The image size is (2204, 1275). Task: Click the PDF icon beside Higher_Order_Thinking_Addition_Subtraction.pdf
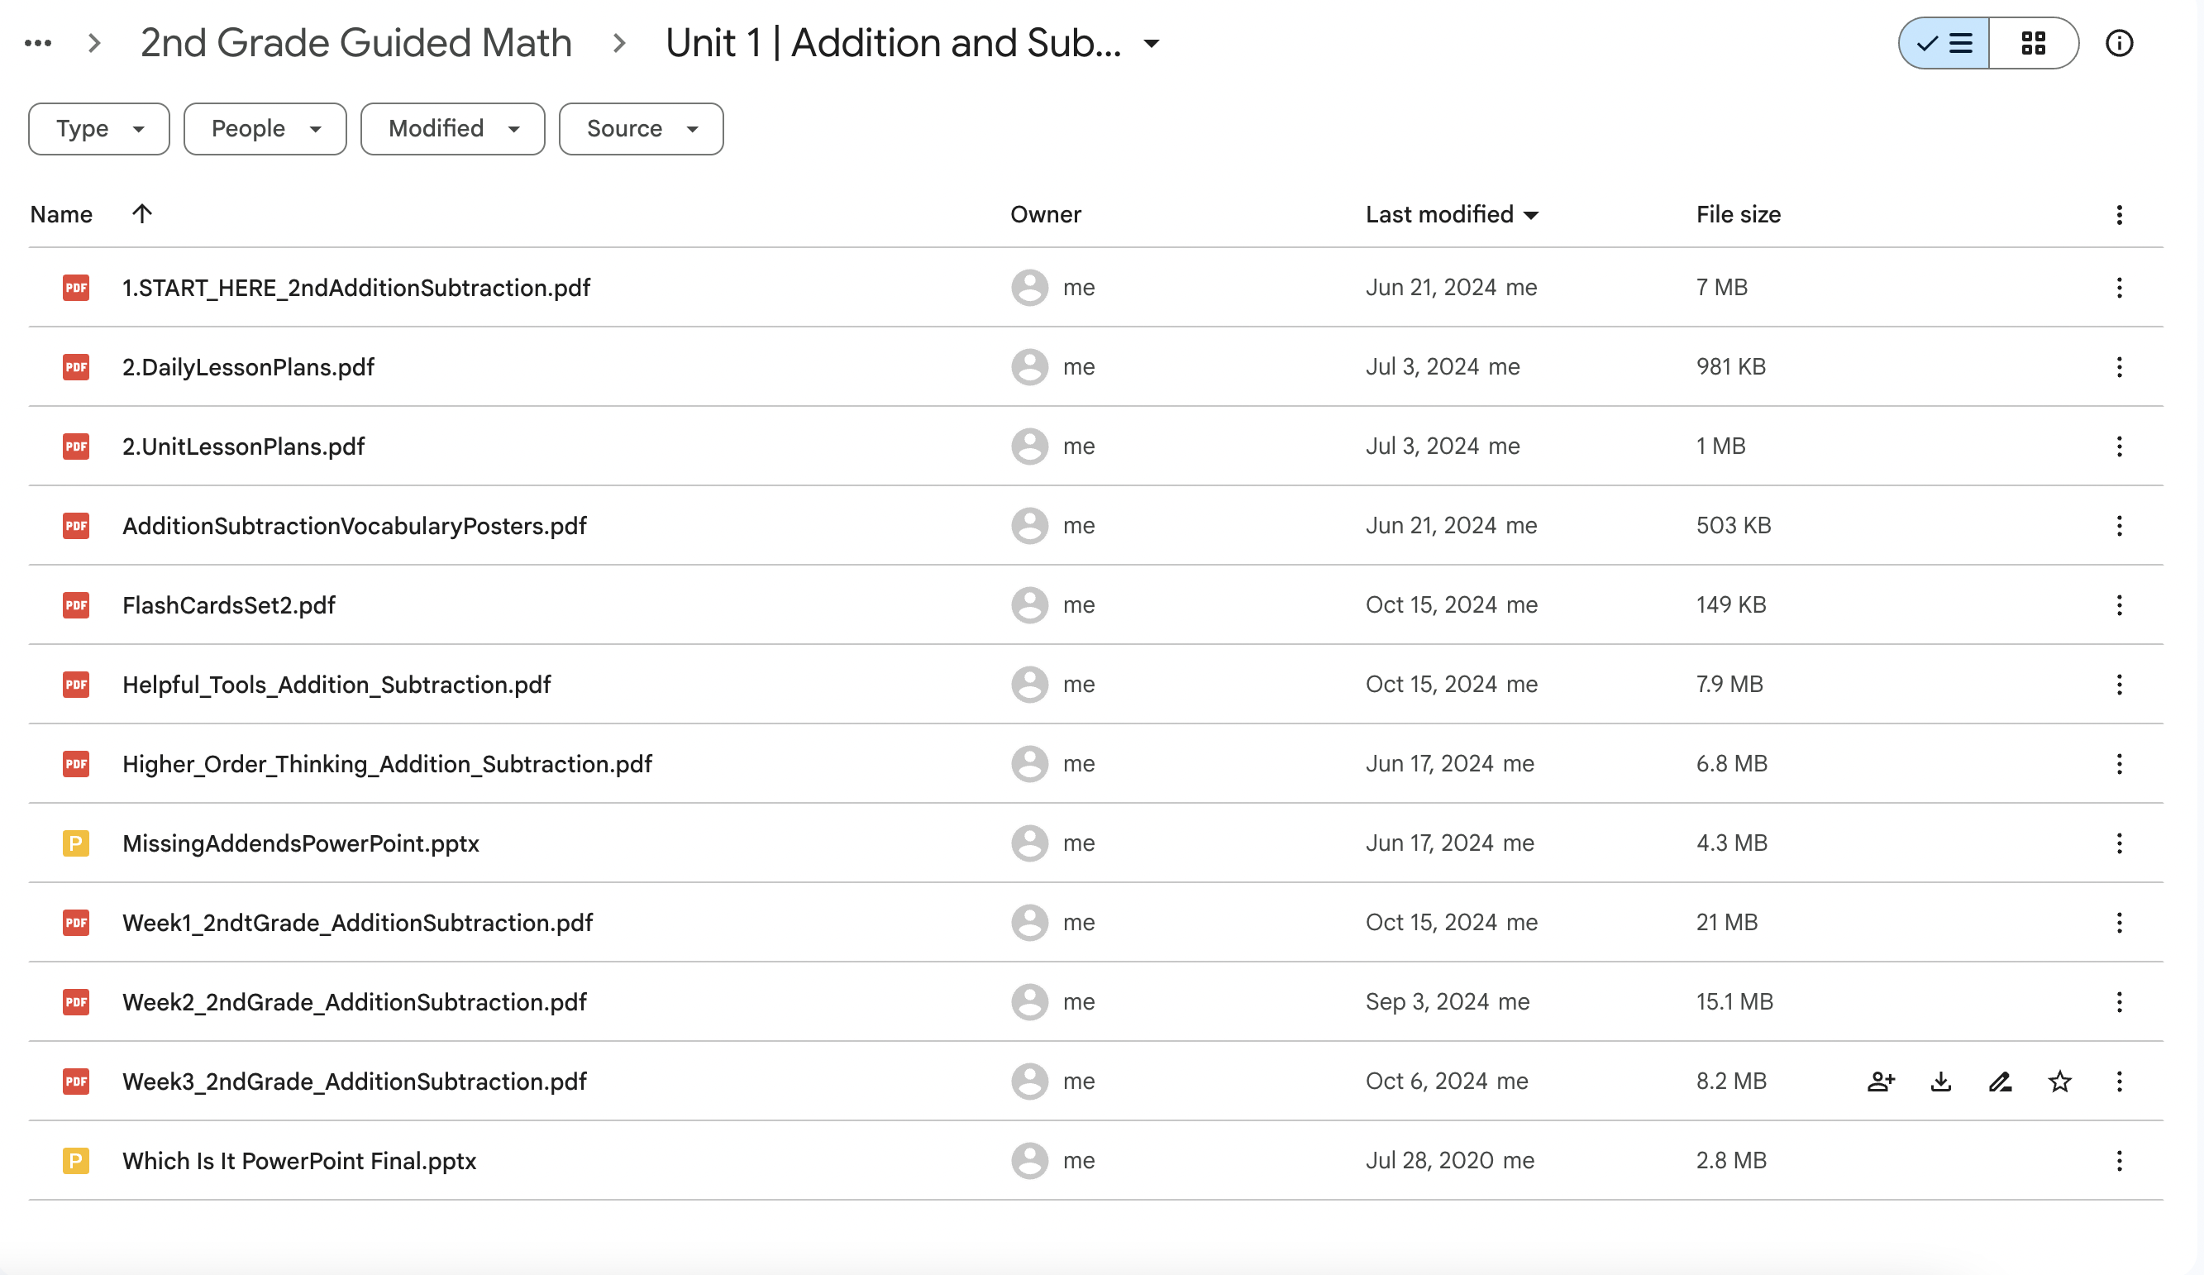point(76,763)
